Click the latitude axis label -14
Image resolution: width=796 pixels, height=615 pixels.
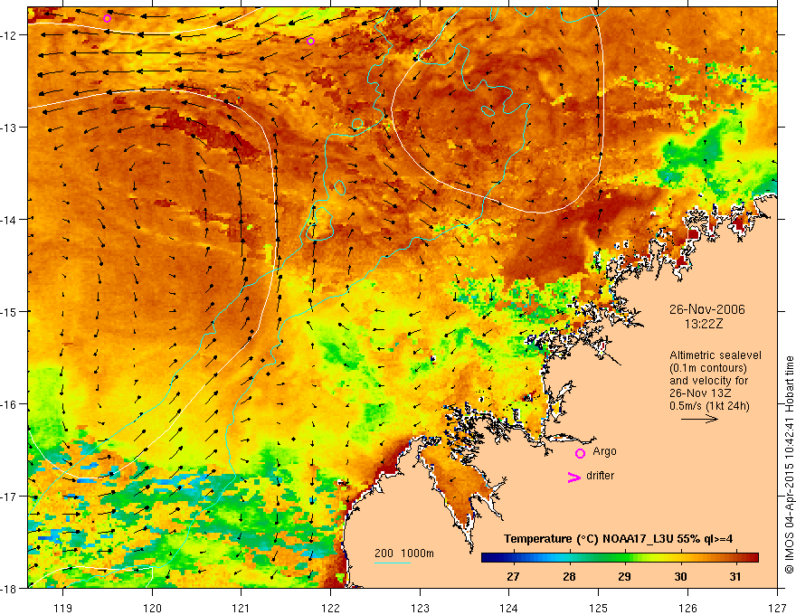9,219
